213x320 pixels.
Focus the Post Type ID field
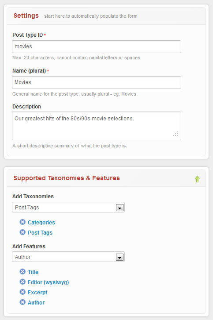(97, 47)
